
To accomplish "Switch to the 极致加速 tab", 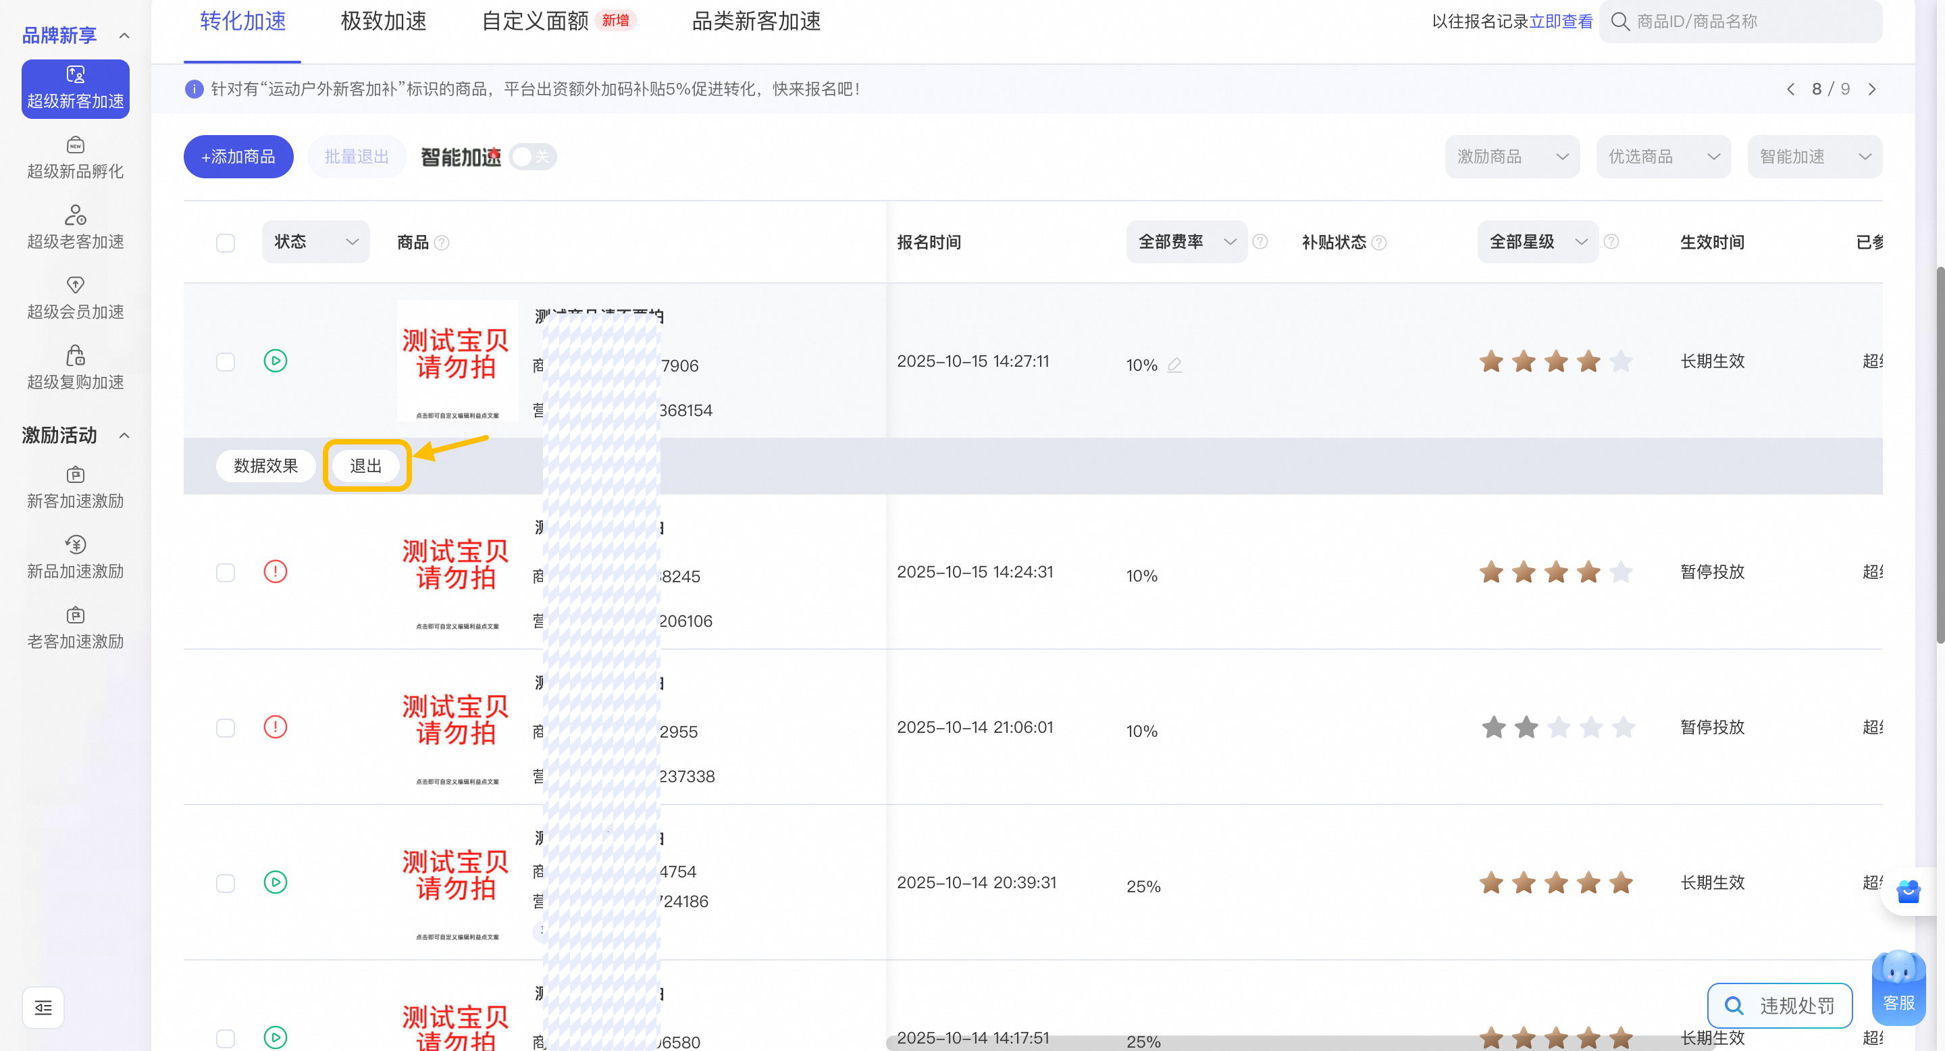I will pos(384,21).
